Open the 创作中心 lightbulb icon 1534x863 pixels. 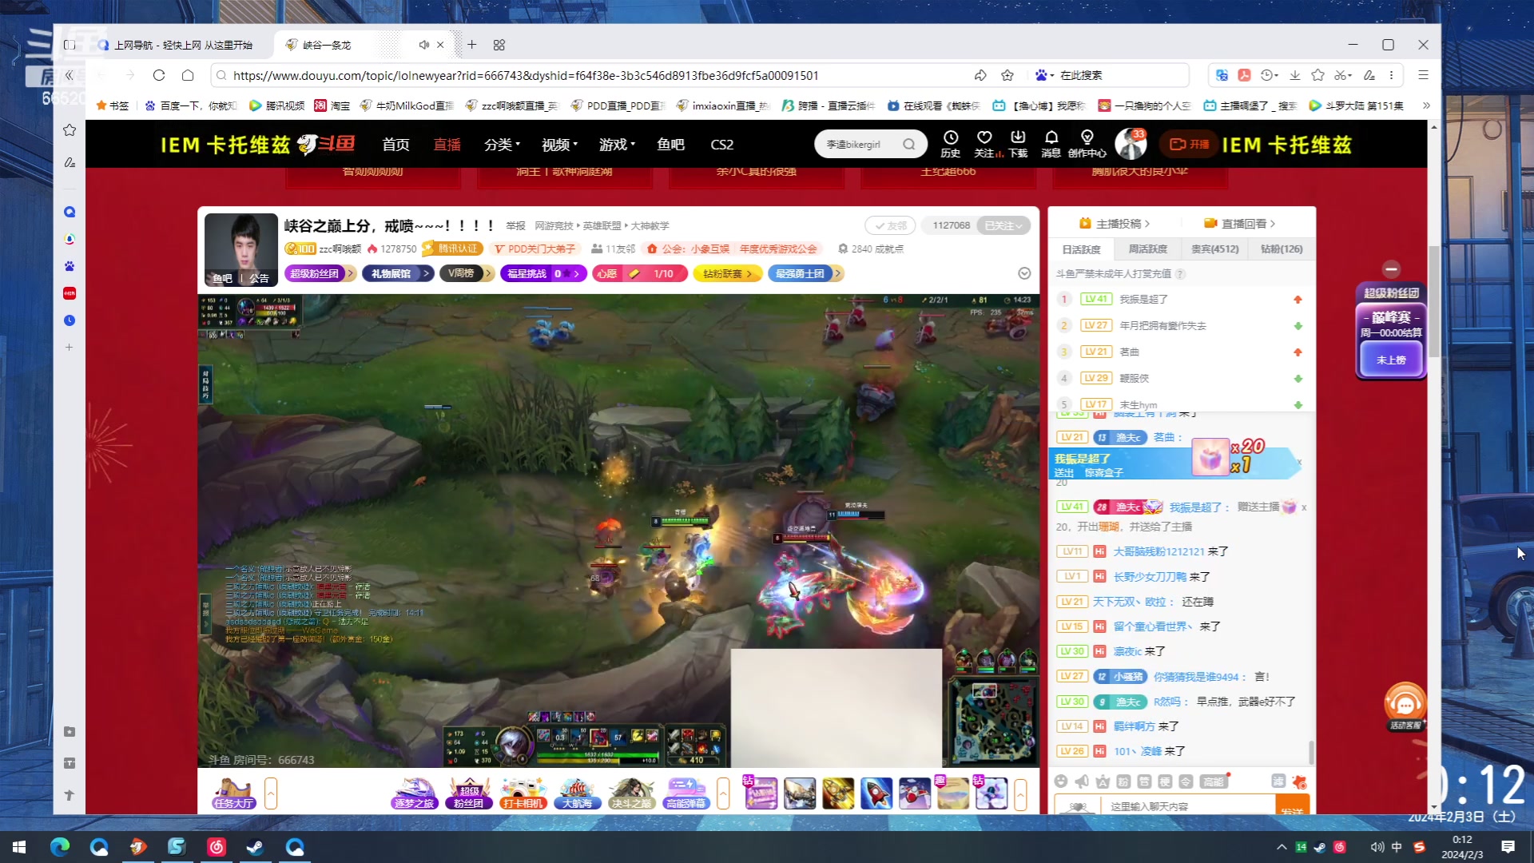[x=1087, y=144]
